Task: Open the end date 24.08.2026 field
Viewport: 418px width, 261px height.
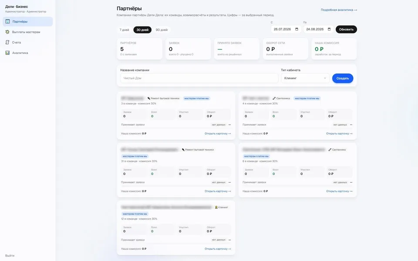Action: tap(318, 29)
